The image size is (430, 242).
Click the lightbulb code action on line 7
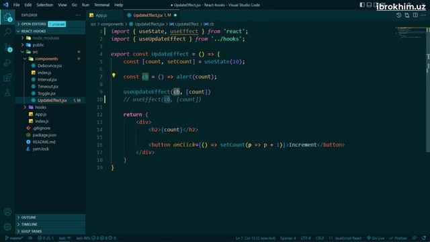[114, 75]
